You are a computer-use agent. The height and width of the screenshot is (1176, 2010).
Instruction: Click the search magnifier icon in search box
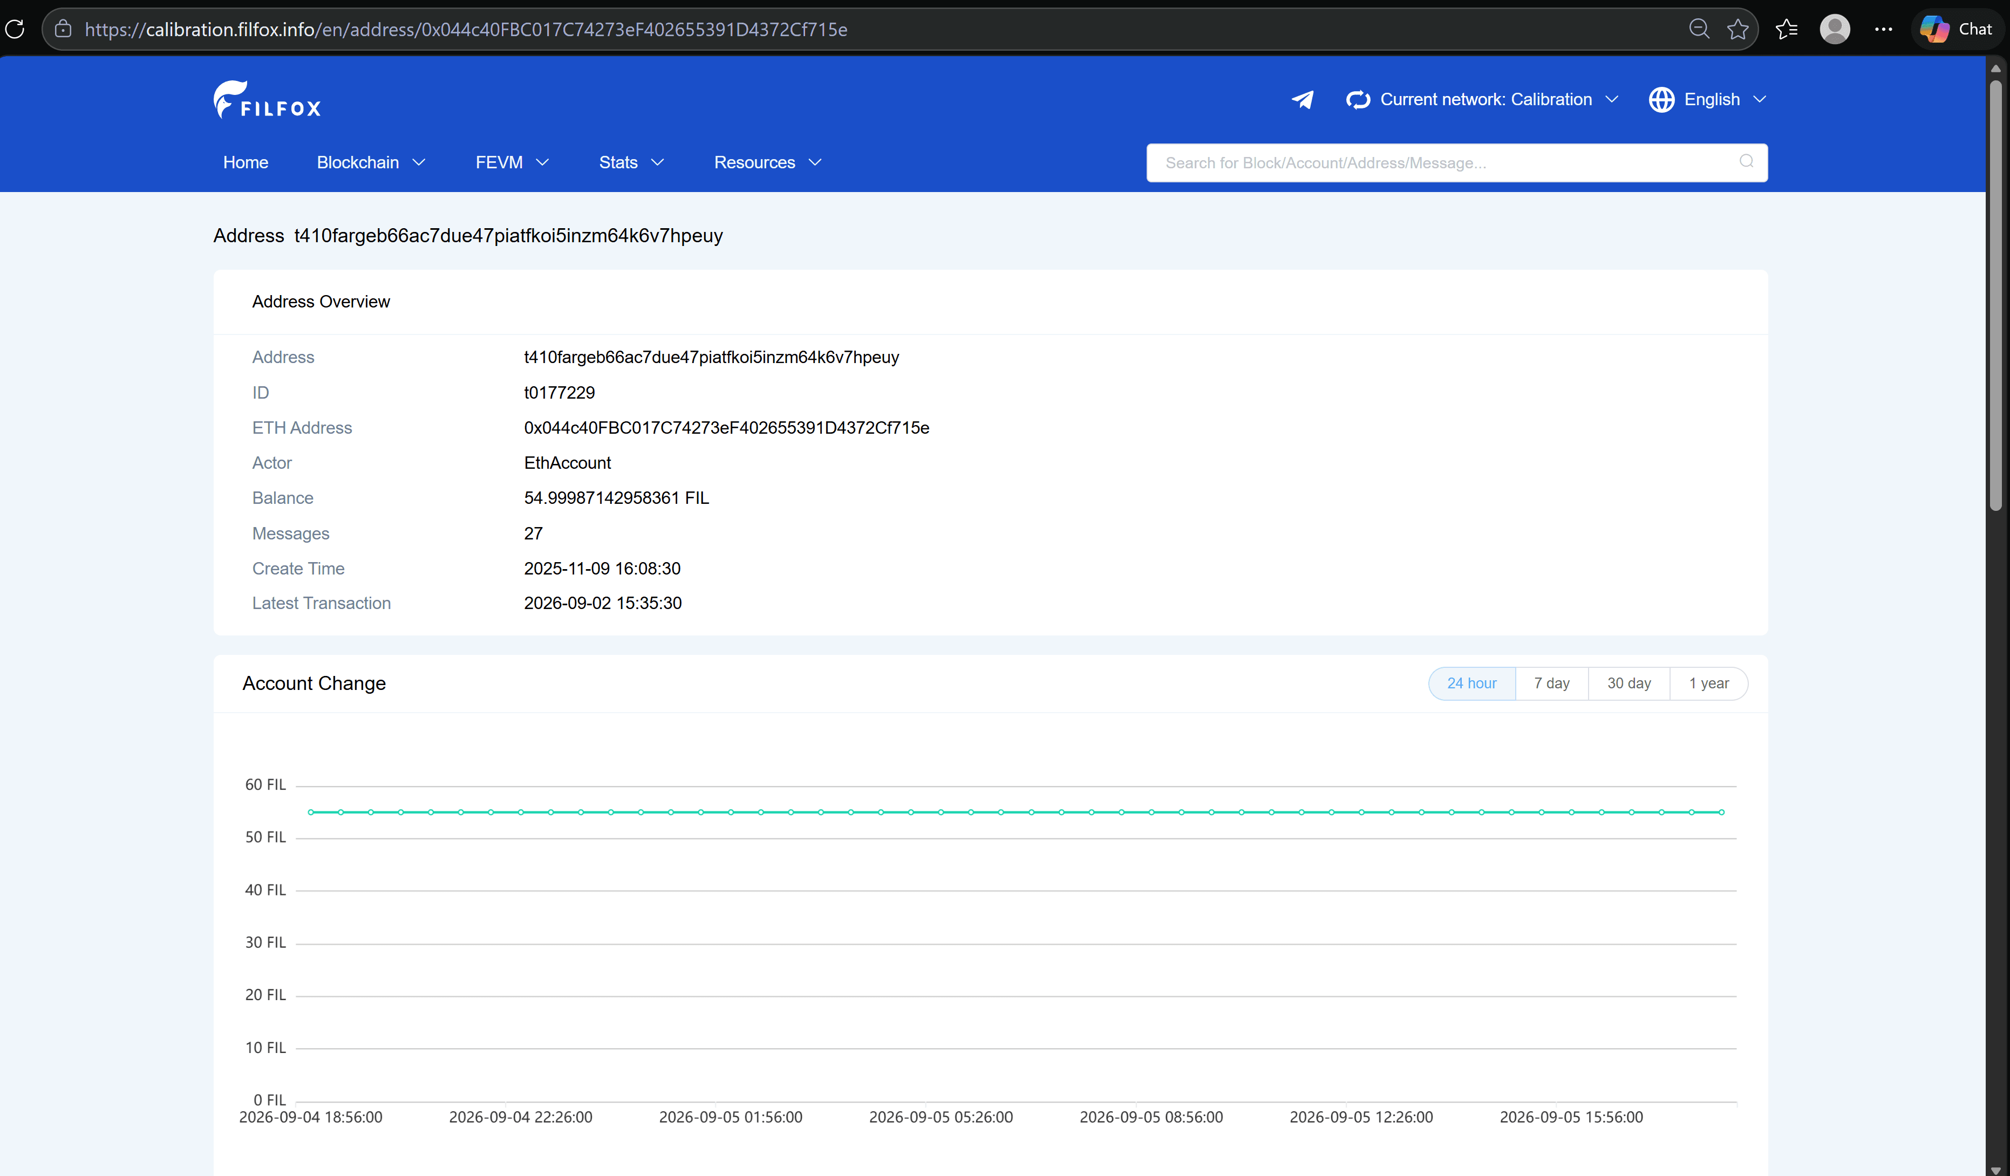1746,161
